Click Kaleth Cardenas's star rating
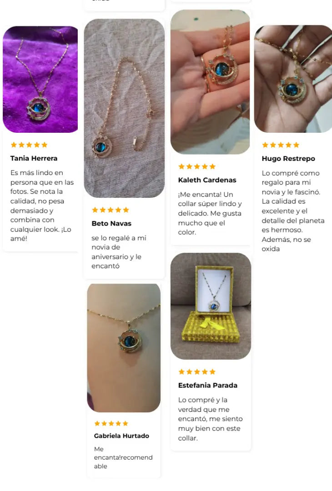Screen dimensions: 332x491 point(197,166)
